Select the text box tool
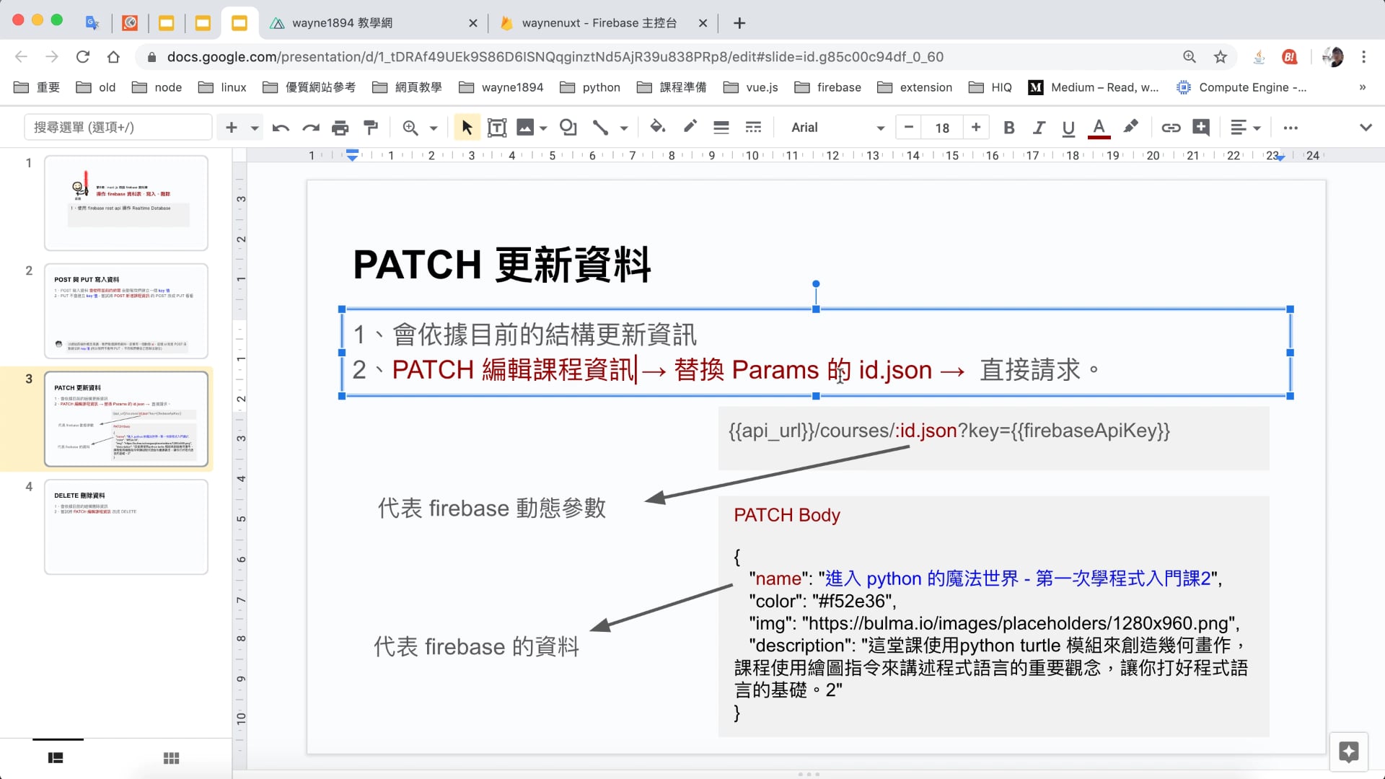 (496, 128)
